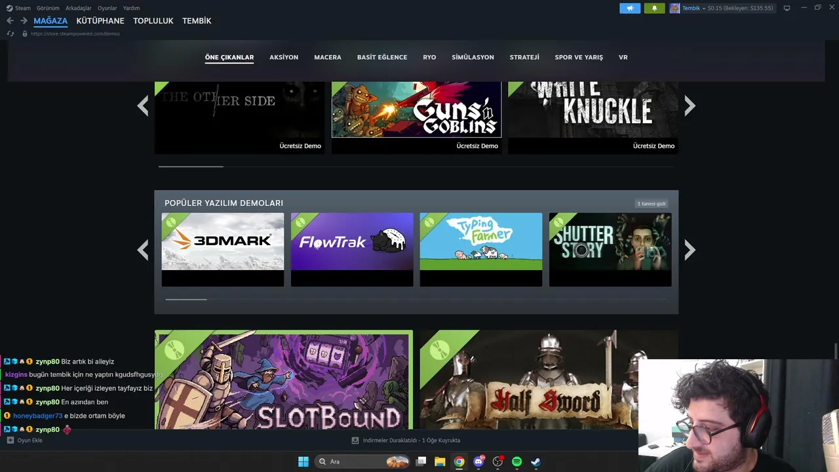Select the RYO category tab
The width and height of the screenshot is (839, 472).
click(429, 58)
